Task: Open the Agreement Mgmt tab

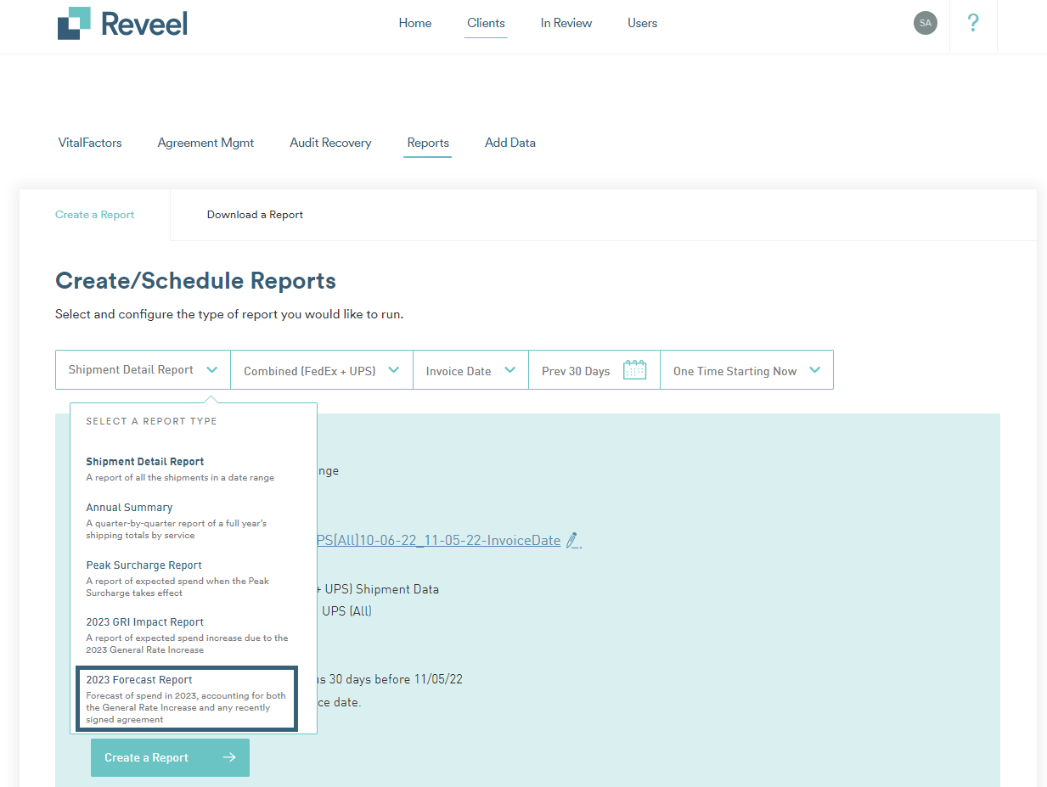Action: [x=205, y=143]
